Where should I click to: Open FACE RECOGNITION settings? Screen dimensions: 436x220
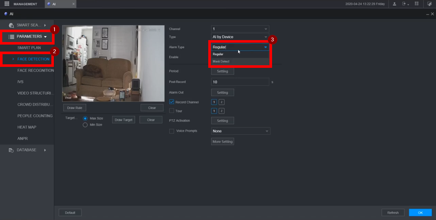click(x=36, y=70)
